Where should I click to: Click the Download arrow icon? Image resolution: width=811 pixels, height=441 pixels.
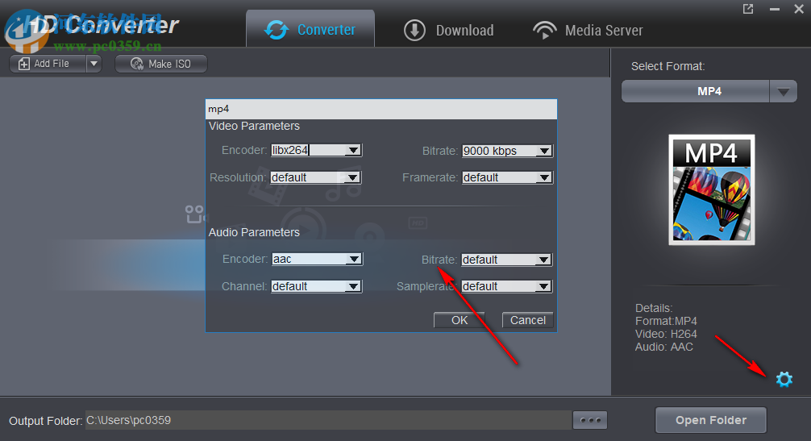[414, 31]
